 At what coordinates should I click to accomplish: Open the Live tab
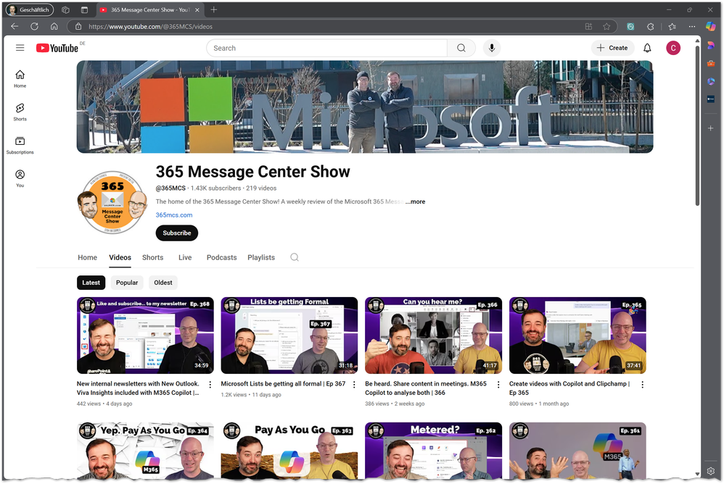coord(185,257)
